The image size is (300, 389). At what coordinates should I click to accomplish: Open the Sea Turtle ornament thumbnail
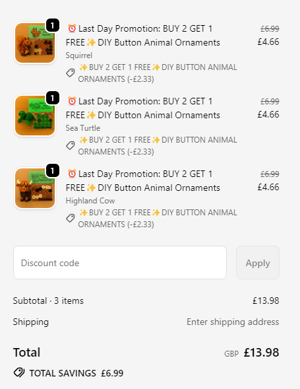point(35,116)
